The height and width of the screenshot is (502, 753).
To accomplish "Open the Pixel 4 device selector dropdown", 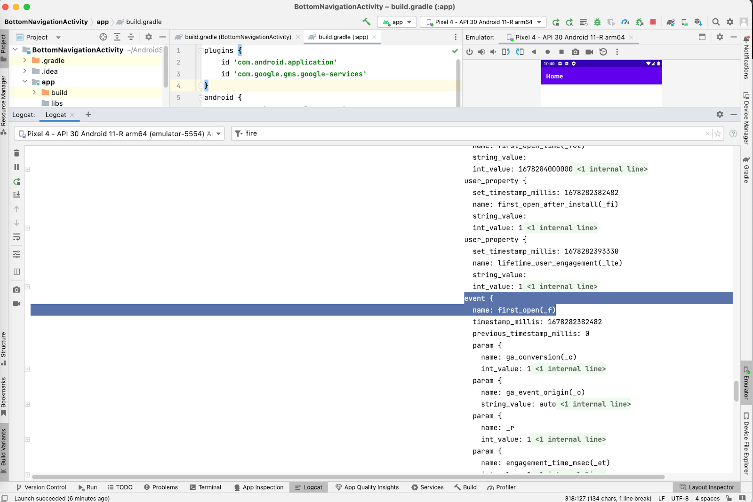I will (483, 22).
